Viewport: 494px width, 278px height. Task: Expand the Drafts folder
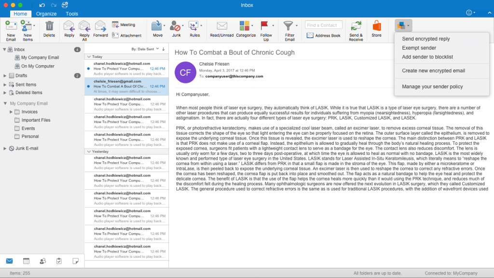pyautogui.click(x=5, y=76)
